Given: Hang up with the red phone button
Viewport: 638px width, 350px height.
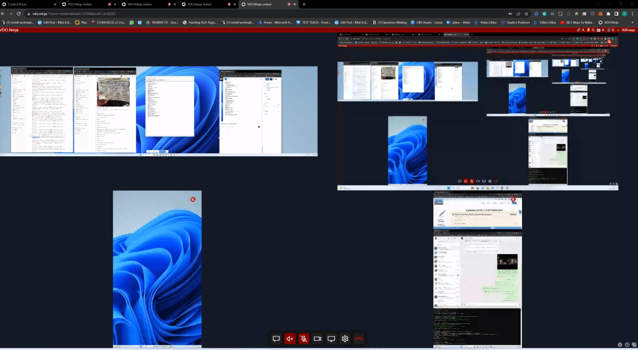Looking at the screenshot, I should click(x=359, y=339).
